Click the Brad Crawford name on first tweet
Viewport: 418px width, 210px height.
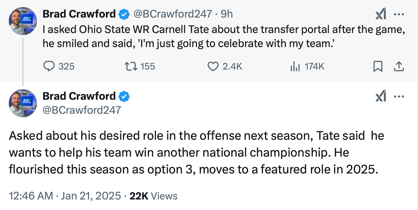click(79, 14)
